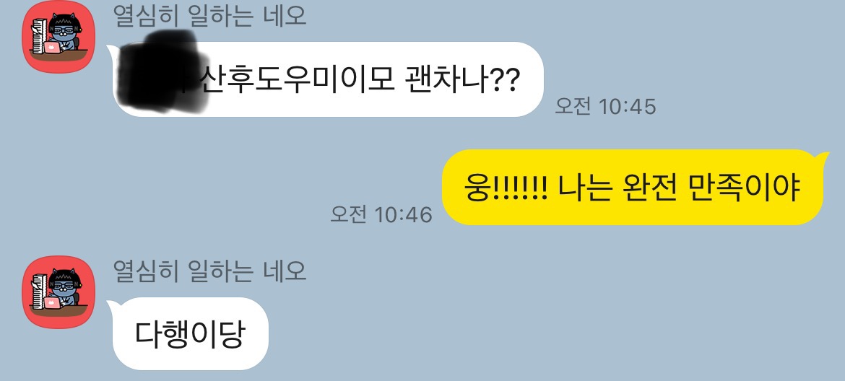
Task: Tap the paper stack in the lower avatar
Action: (x=40, y=291)
